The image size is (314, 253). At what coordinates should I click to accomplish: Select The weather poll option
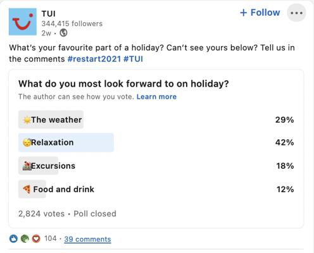click(x=156, y=120)
